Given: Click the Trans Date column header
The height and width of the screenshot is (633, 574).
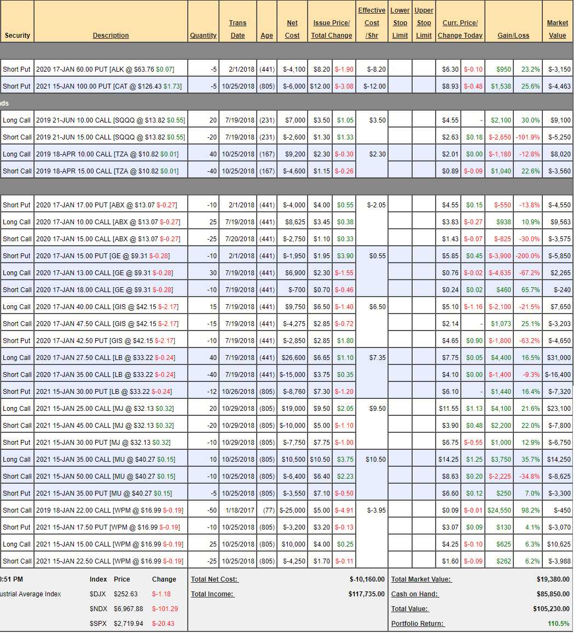Looking at the screenshot, I should point(237,29).
